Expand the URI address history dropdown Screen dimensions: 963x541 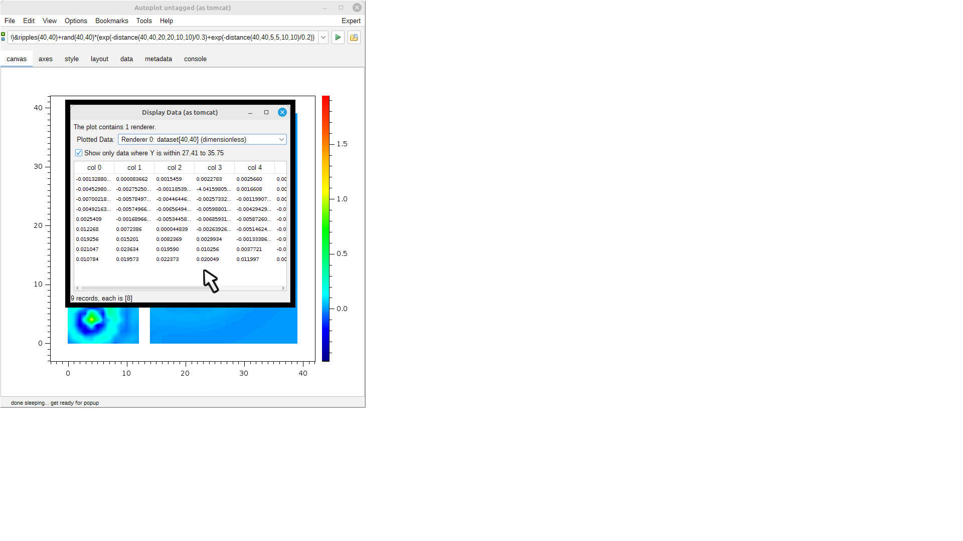(324, 38)
